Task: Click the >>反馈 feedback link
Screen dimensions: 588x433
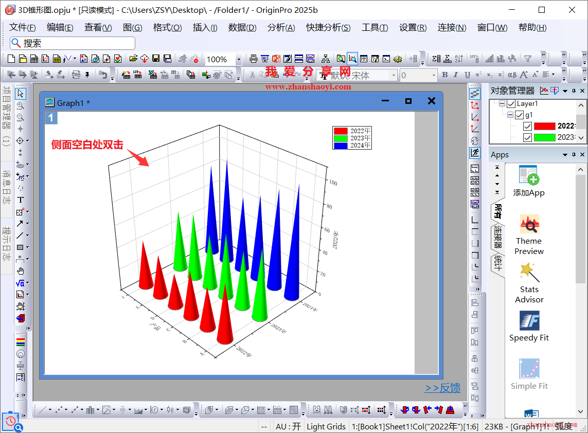Action: [x=442, y=388]
